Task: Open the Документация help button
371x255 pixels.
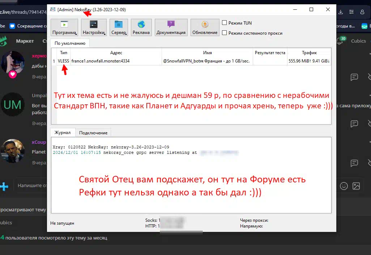Action: pyautogui.click(x=171, y=27)
